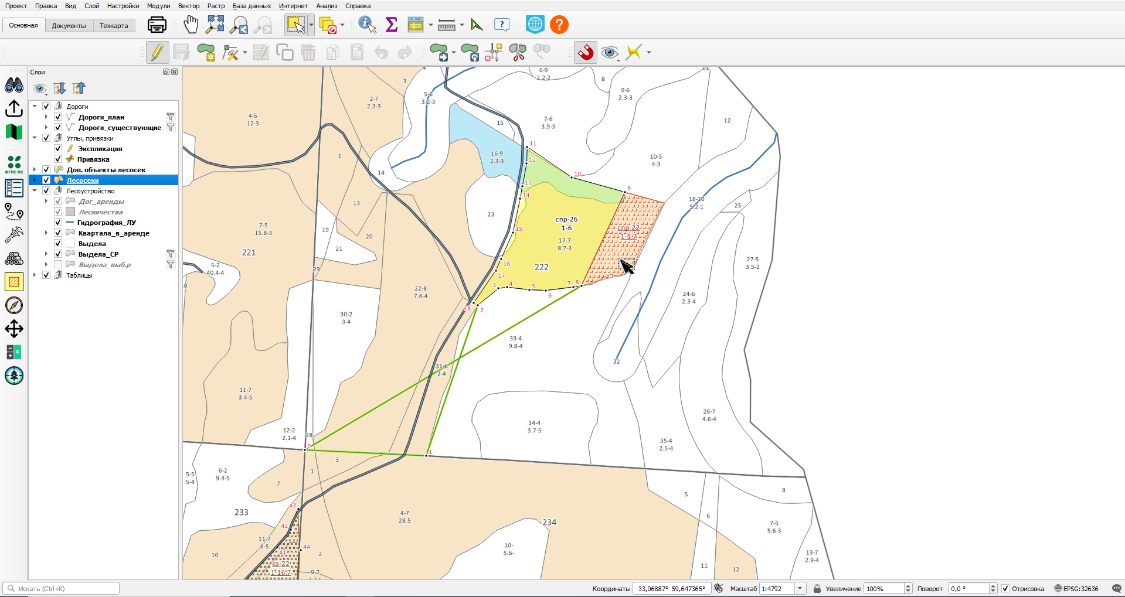Click the messages speech bubble icon
This screenshot has width=1125, height=597.
pyautogui.click(x=1116, y=588)
